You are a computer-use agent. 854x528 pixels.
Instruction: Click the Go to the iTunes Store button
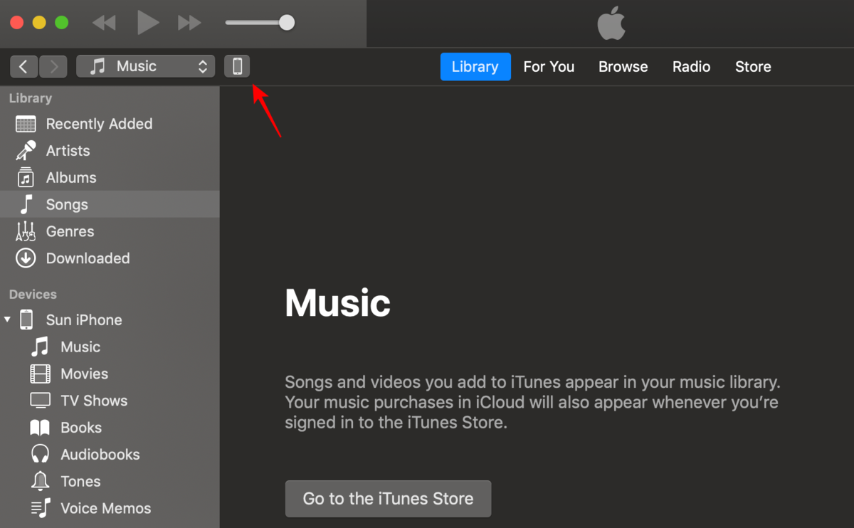[388, 499]
